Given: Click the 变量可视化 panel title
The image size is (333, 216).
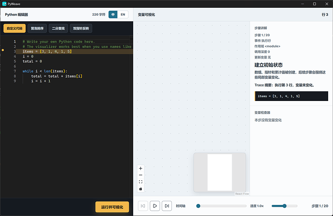Looking at the screenshot, I should 146,14.
